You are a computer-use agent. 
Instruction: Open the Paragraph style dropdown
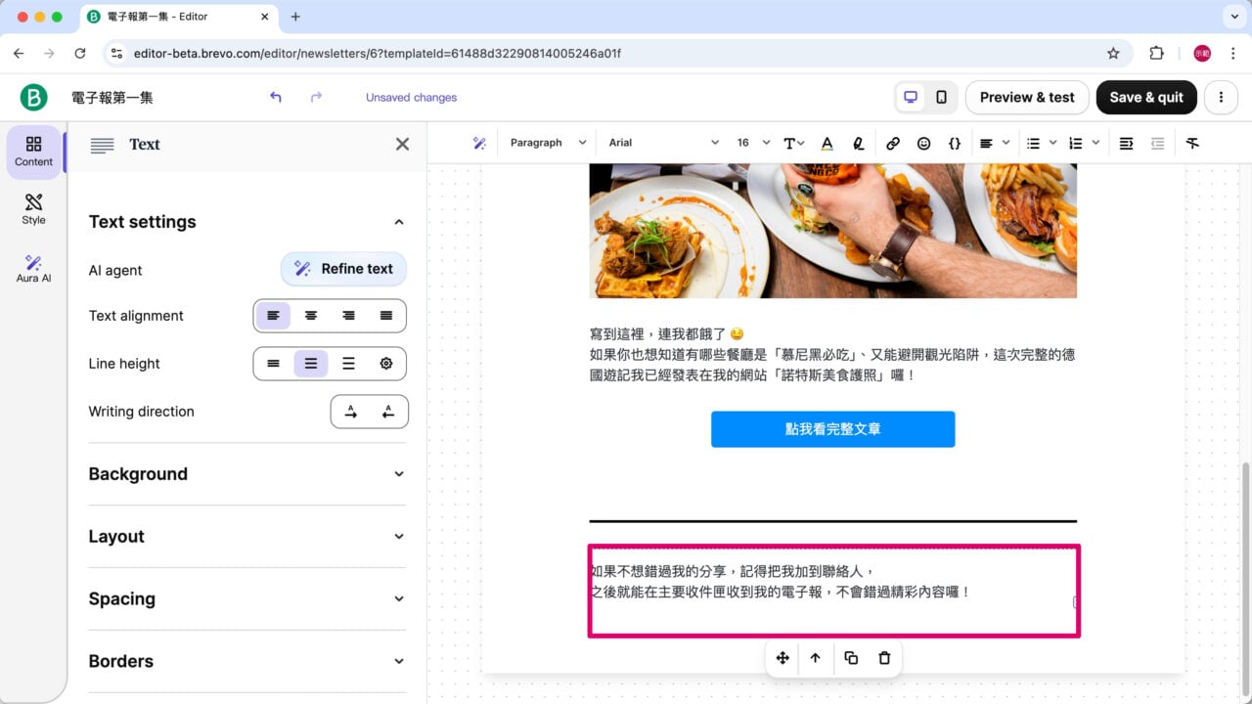pyautogui.click(x=546, y=143)
